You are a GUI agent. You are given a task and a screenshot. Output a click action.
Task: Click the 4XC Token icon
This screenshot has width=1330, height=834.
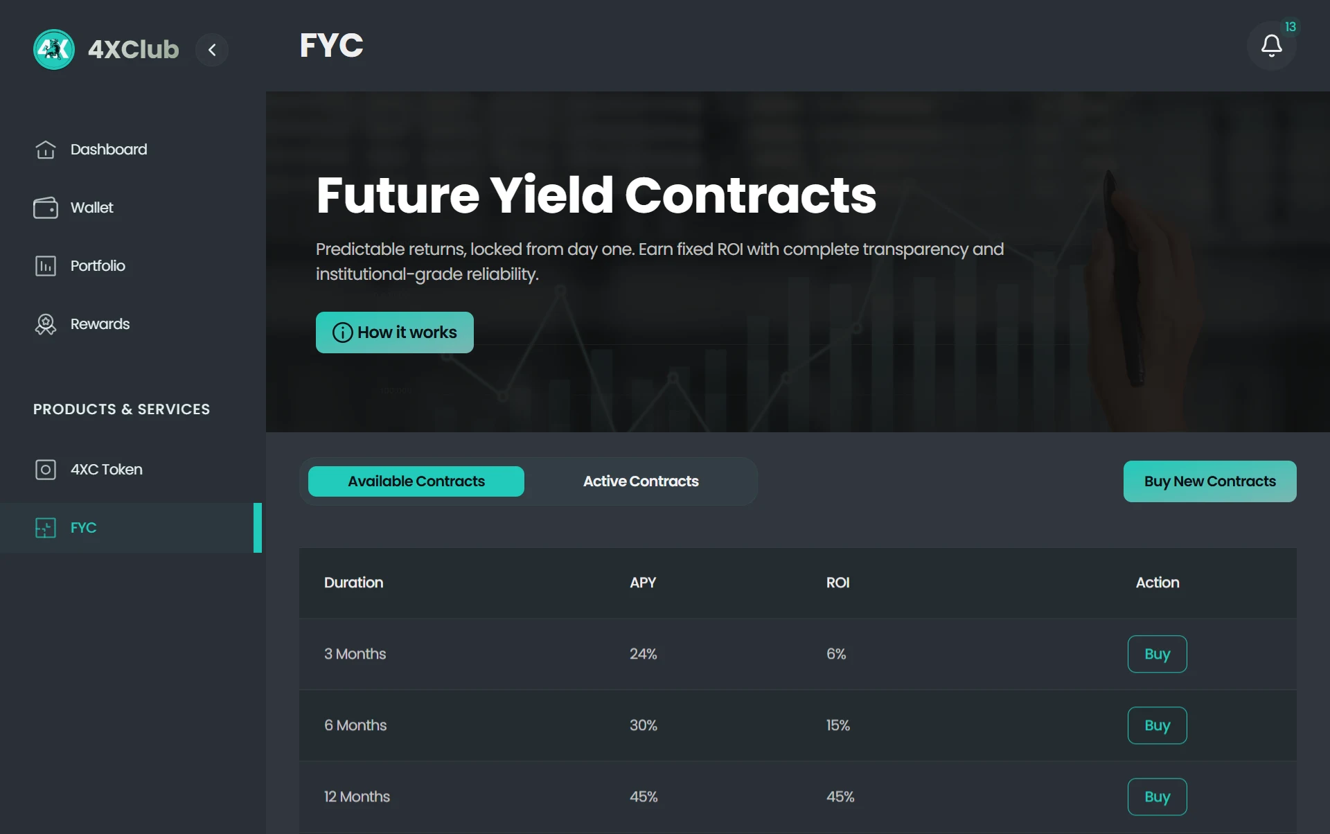pyautogui.click(x=46, y=470)
